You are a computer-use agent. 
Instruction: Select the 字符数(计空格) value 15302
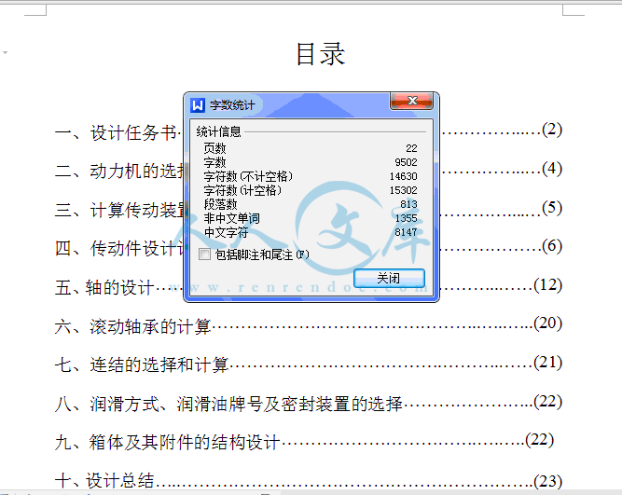pos(403,190)
